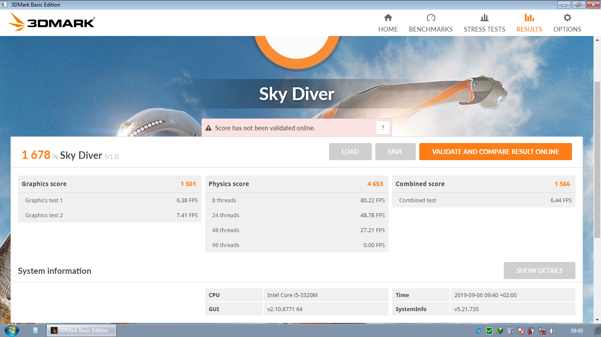Viewport: 601px width, 337px height.
Task: Open the HOME tab
Action: [x=388, y=23]
